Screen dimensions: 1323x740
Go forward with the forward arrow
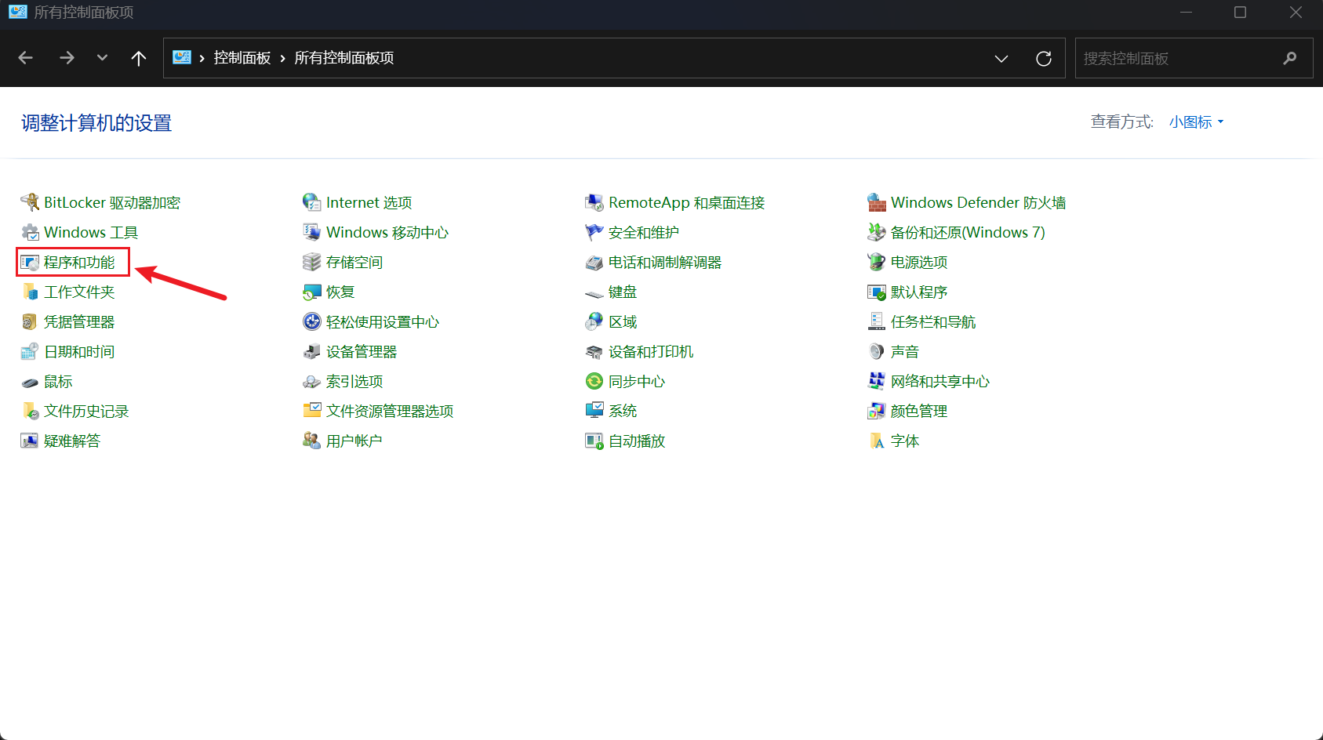coord(67,58)
